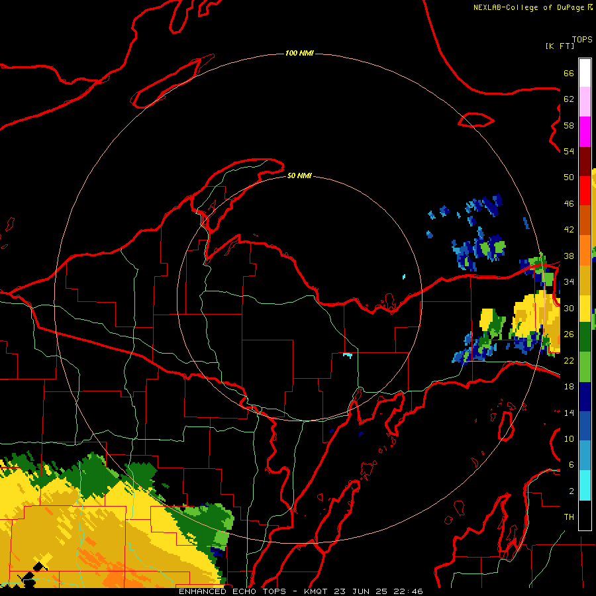The height and width of the screenshot is (596, 596).
Task: Click the TH threshold label
Action: point(569,517)
